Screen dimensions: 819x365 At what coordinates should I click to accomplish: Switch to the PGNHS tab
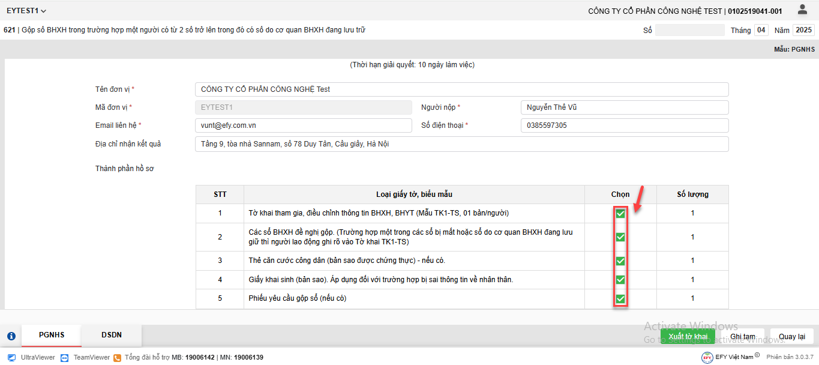coord(52,335)
